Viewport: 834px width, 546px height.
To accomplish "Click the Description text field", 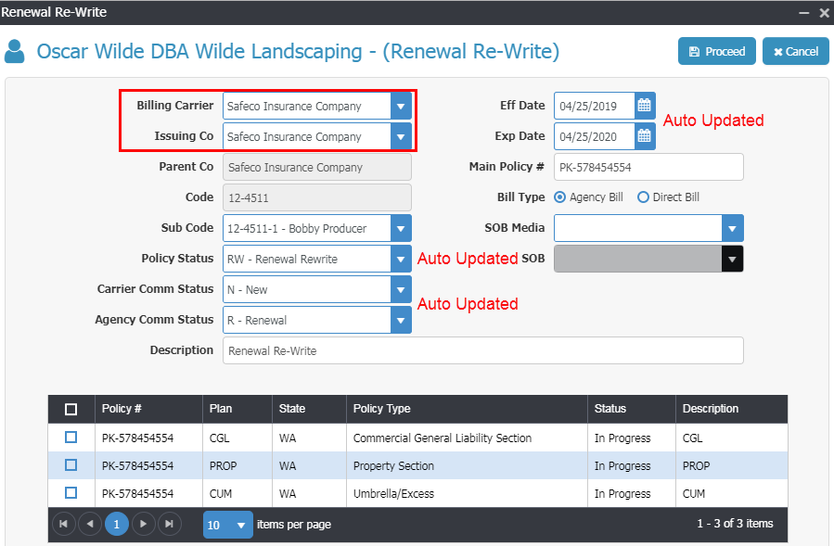I will click(x=483, y=351).
